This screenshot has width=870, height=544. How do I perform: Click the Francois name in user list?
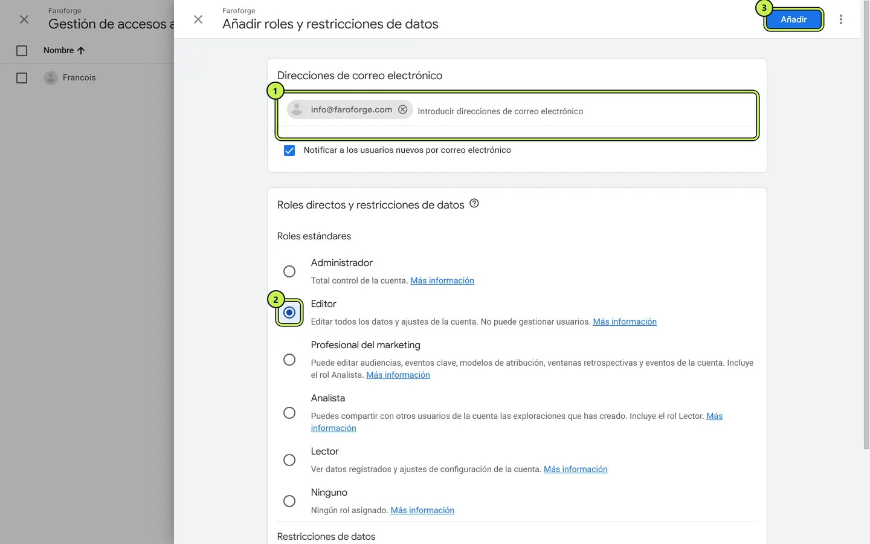pyautogui.click(x=79, y=77)
